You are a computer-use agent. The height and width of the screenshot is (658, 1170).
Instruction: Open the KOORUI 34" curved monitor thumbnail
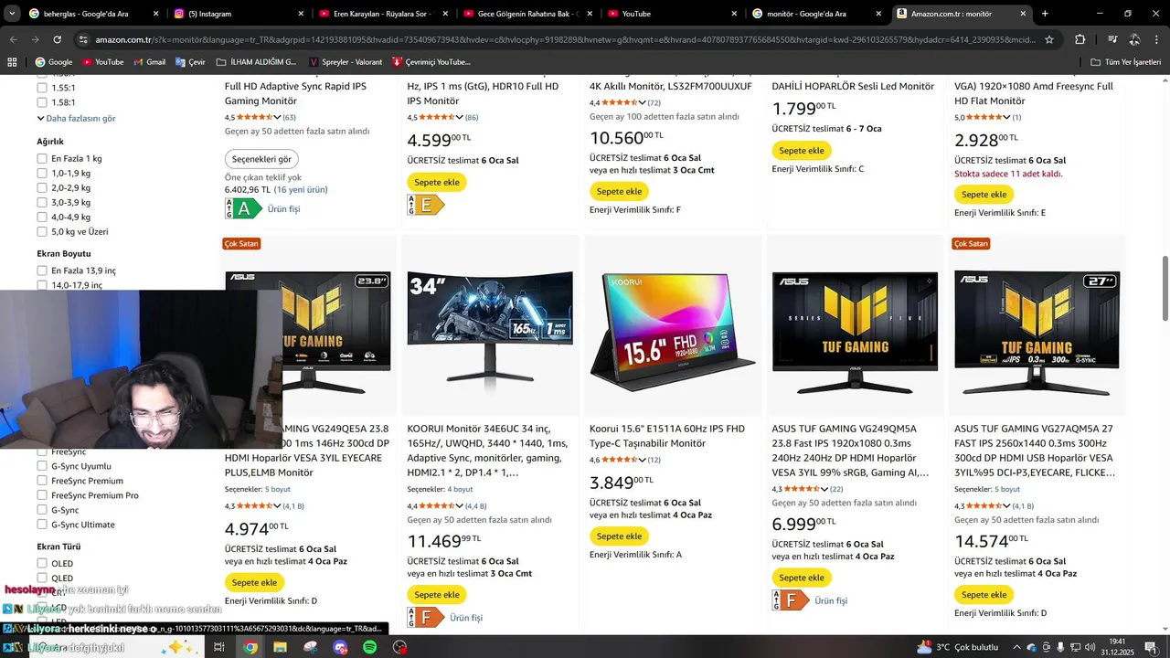[x=490, y=326]
